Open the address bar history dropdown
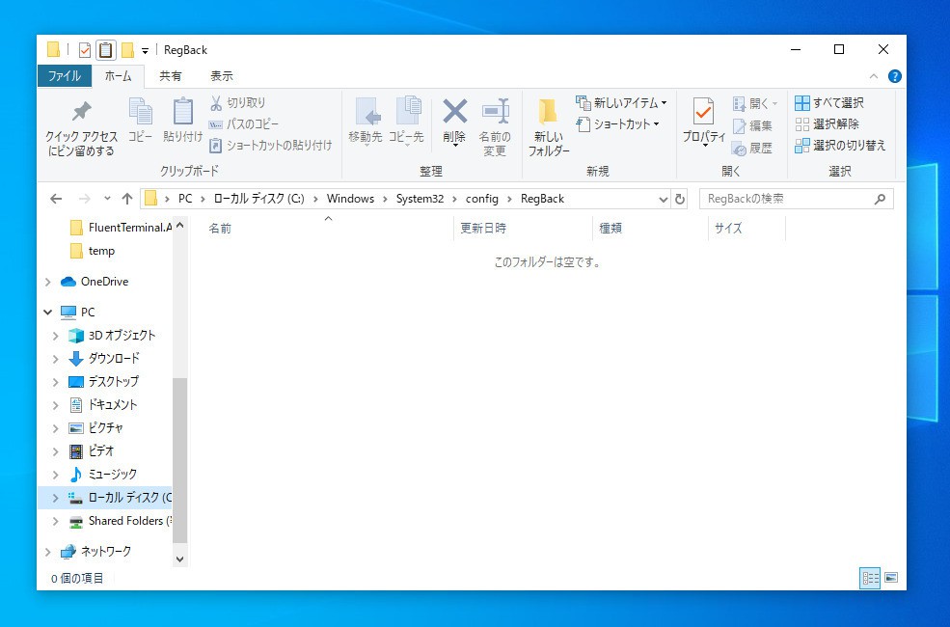The height and width of the screenshot is (627, 950). (x=663, y=199)
